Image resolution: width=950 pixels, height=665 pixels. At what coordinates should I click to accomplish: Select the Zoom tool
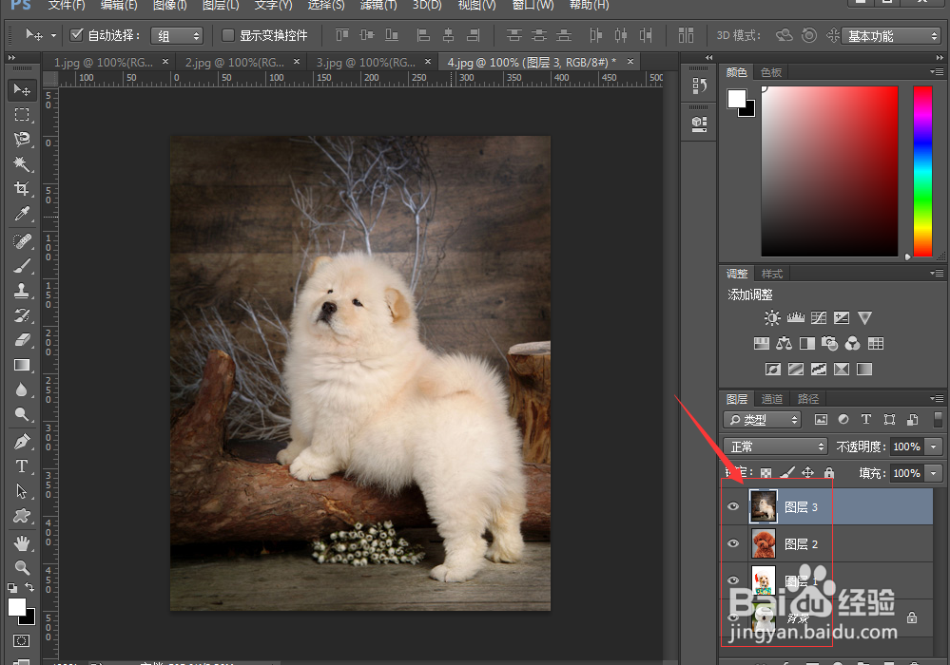tap(22, 567)
